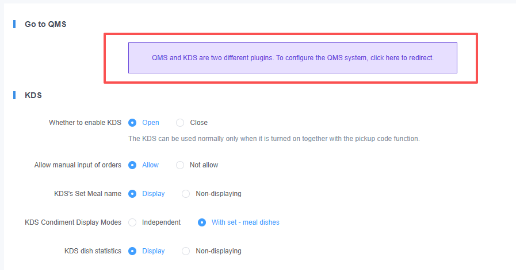The width and height of the screenshot is (516, 270).
Task: Select Close to disable KDS
Action: (180, 123)
